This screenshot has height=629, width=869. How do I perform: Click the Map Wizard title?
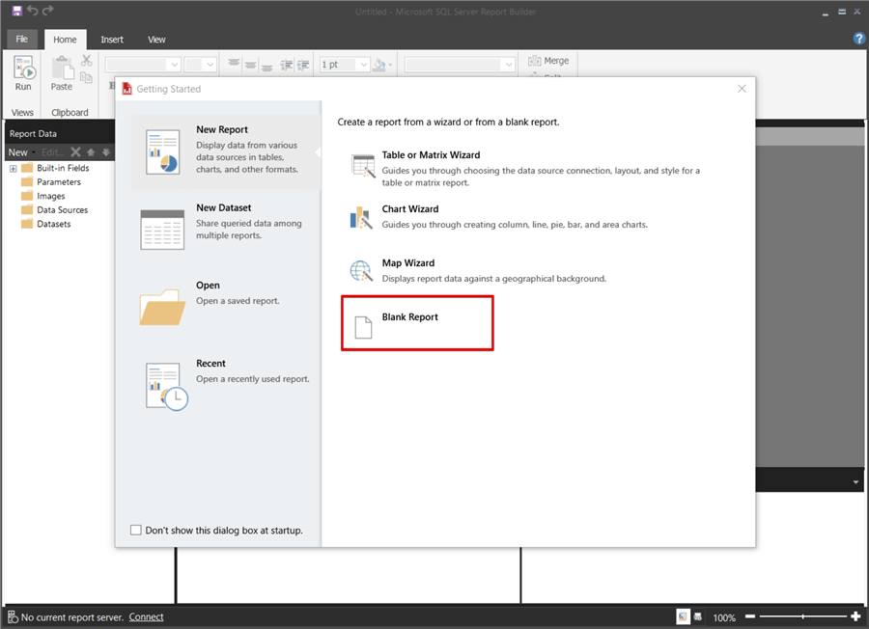[x=407, y=263]
